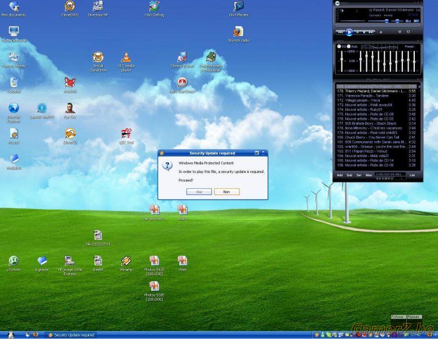438x339 pixels.
Task: Open the Photos 5420 image file
Action: click(154, 266)
